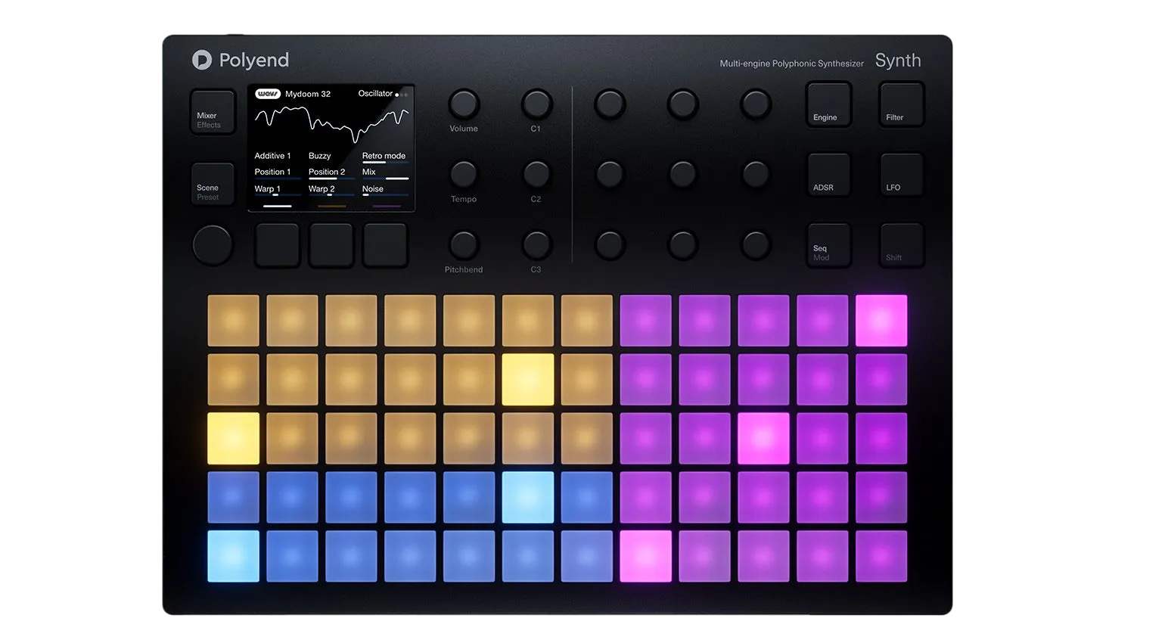Select the Additive 1 parameter
Screen dimensions: 1165x643
[272, 156]
